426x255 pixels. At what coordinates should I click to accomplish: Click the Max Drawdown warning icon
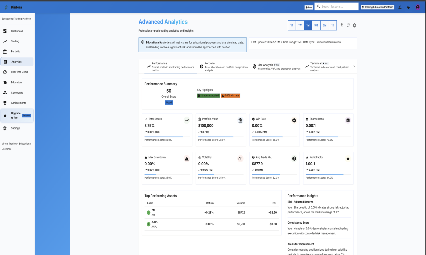pos(187,159)
